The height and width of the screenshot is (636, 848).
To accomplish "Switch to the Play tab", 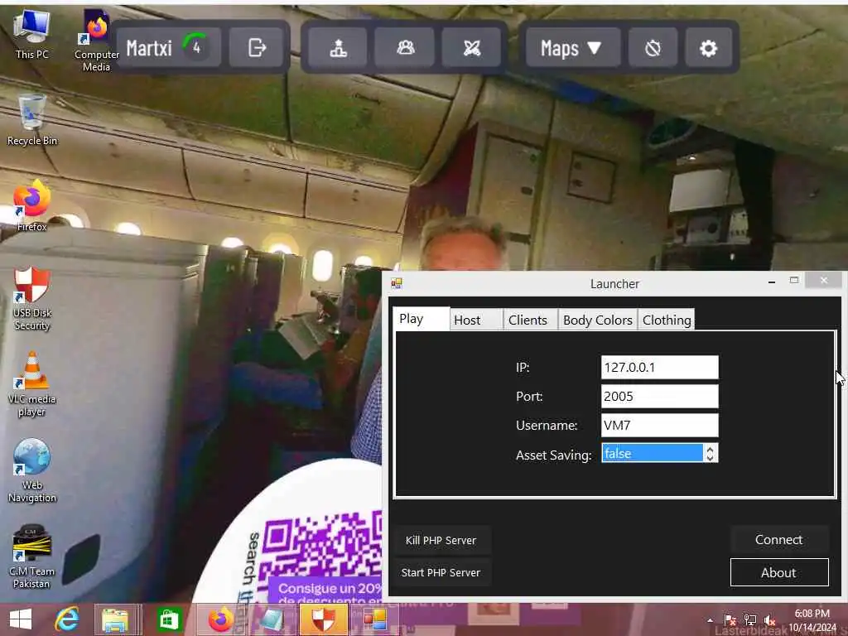I will (x=422, y=319).
